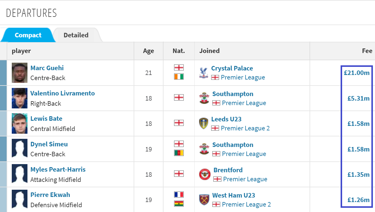Click the Brentford club name link
The image size is (375, 212).
pyautogui.click(x=228, y=170)
